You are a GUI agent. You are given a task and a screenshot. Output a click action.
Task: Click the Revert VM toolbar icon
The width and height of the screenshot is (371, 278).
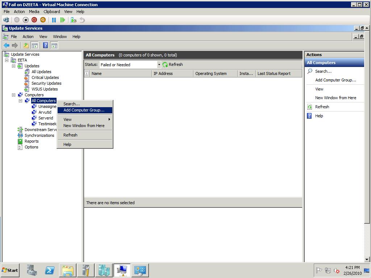(82, 20)
